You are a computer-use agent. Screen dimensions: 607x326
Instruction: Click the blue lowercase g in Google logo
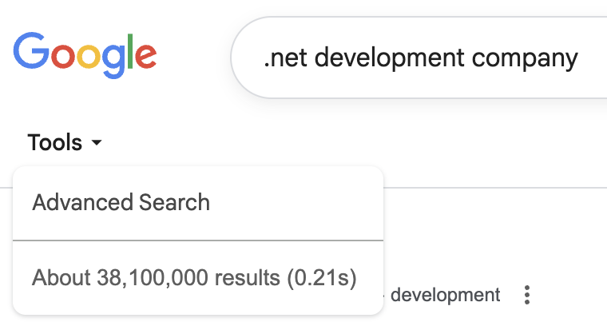[113, 61]
